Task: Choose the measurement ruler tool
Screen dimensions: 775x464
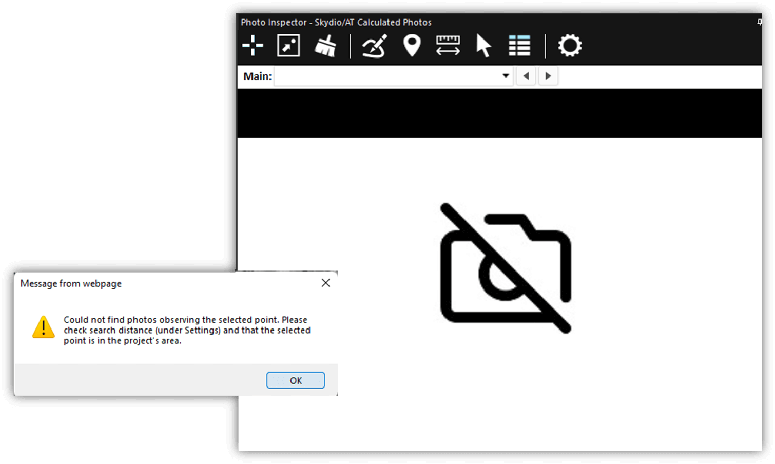Action: pos(448,45)
